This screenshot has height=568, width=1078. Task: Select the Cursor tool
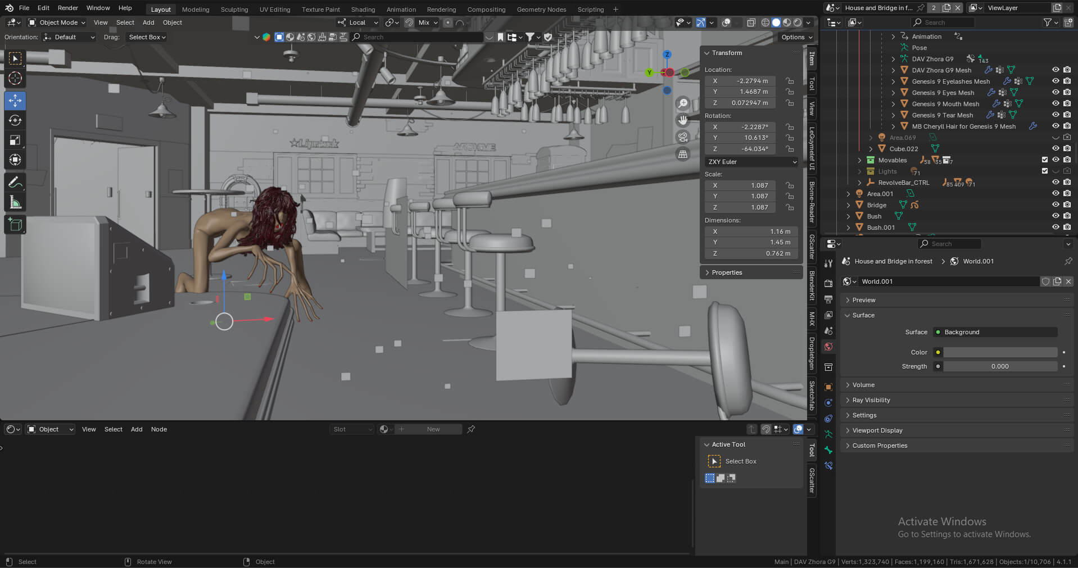(15, 78)
